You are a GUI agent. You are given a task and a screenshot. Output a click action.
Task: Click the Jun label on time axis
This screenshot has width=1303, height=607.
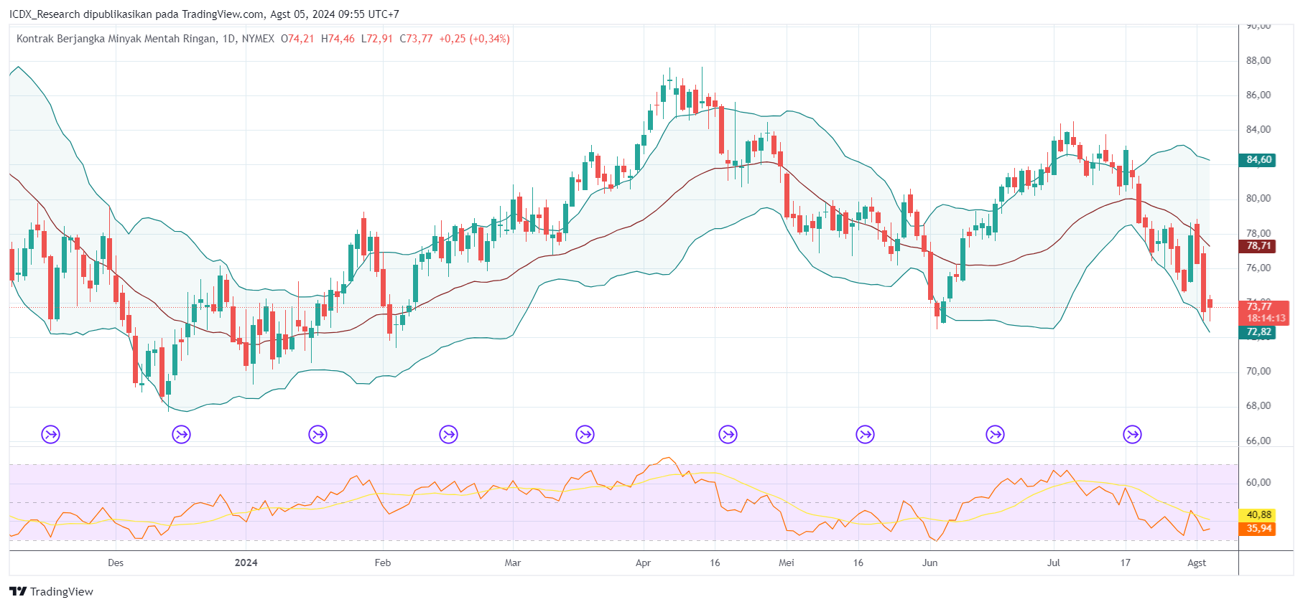[929, 563]
